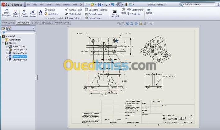Viewport: 220px width, 130px height.
Task: Click the Revision Symbol tool
Action: coord(53,18)
